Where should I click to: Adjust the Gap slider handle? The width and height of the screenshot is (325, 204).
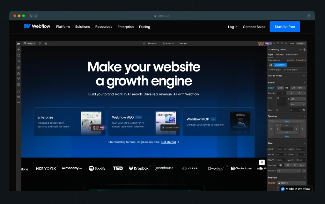coord(277,110)
